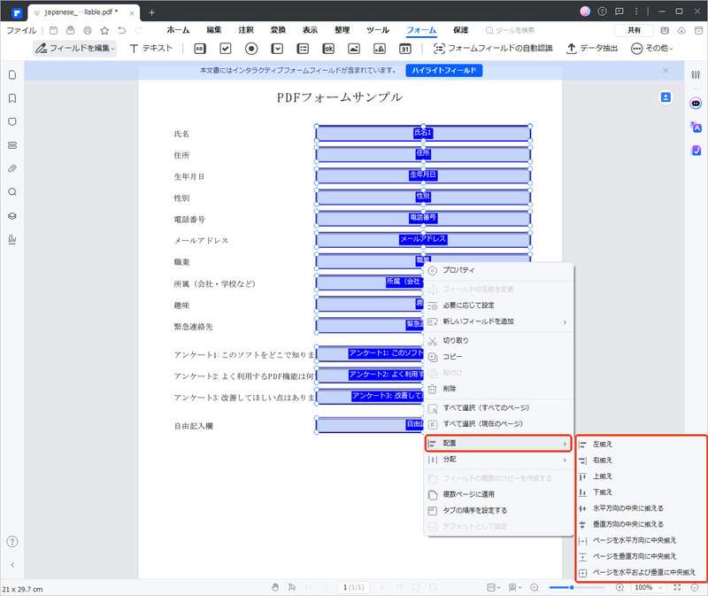Image resolution: width=708 pixels, height=596 pixels.
Task: Click the fullscreen icon in status bar
Action: point(677,587)
